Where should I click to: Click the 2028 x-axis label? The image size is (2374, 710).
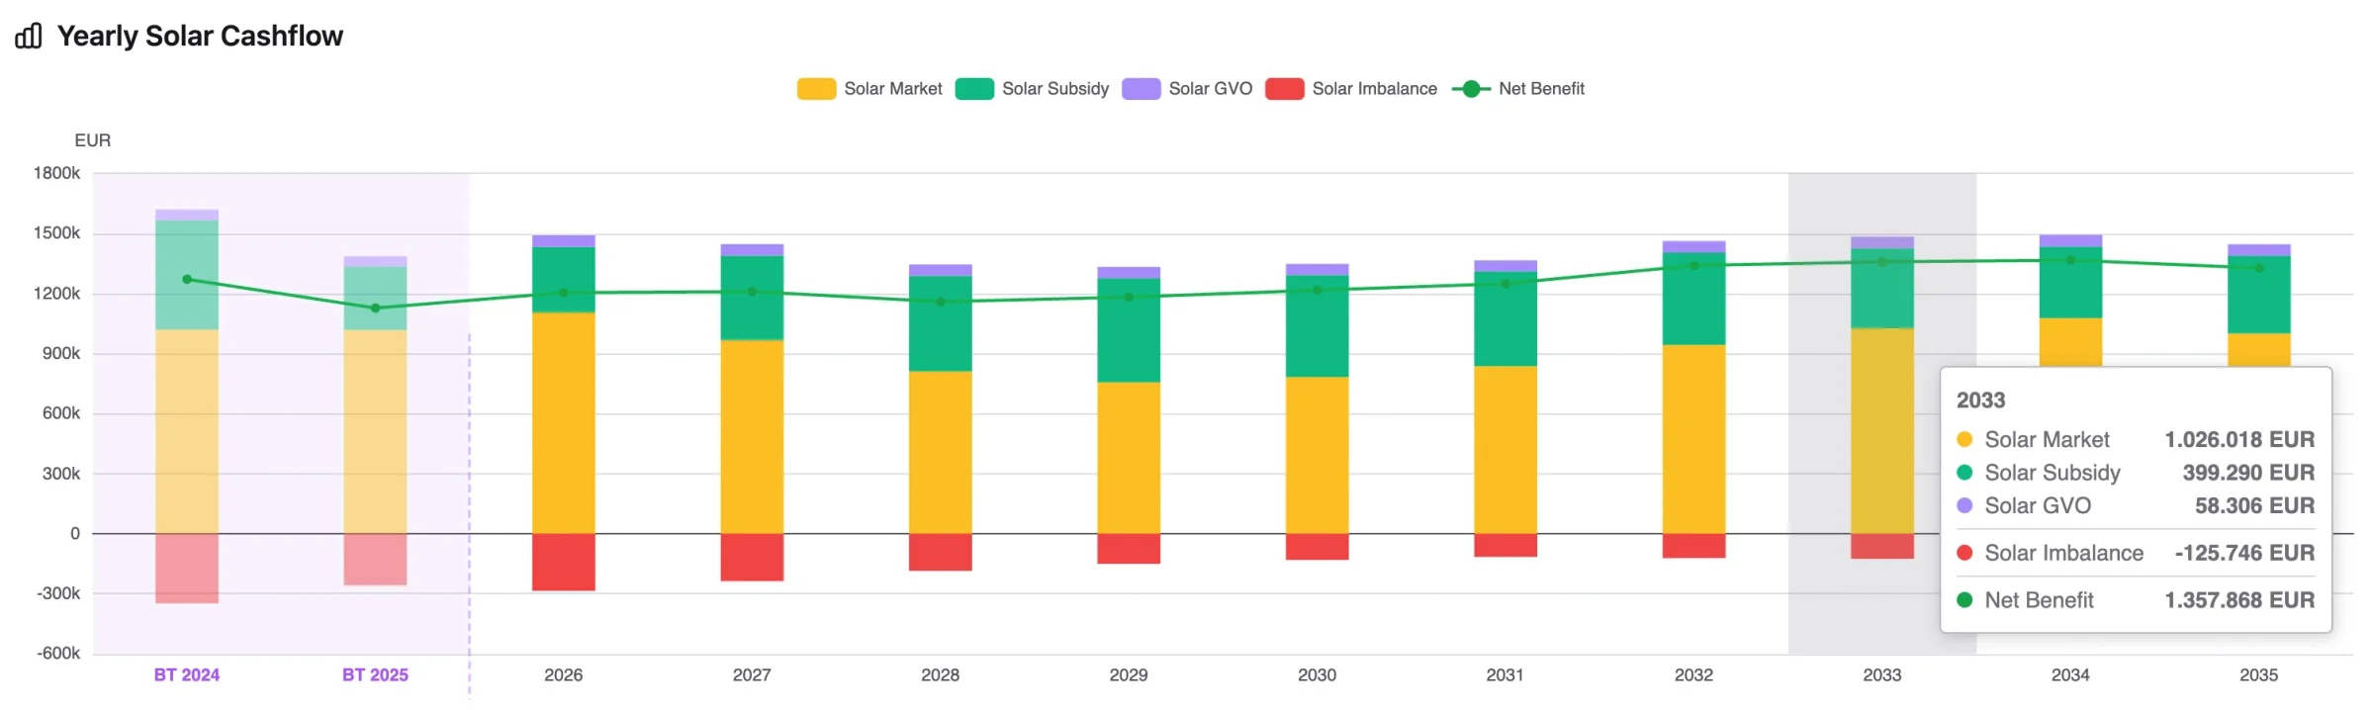[941, 675]
